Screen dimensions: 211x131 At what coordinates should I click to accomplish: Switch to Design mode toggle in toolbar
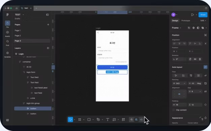tap(136, 120)
